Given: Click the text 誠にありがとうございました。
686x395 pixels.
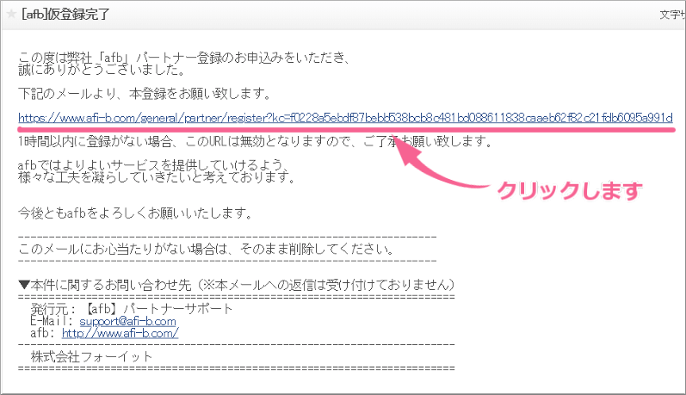Looking at the screenshot, I should (102, 70).
